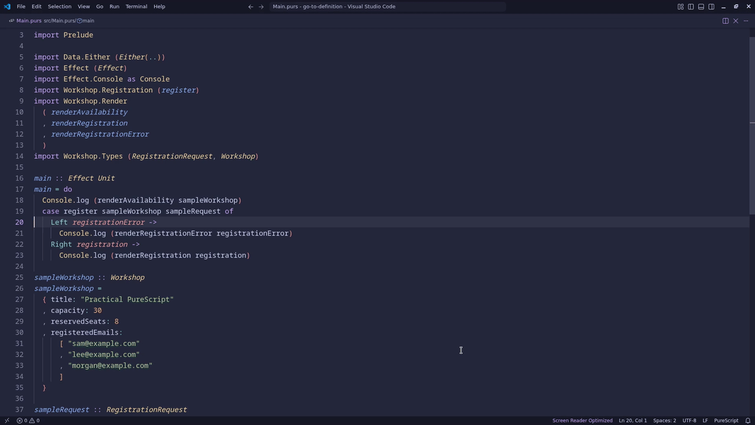Click the remote window status icon
755x425 pixels.
click(7, 420)
